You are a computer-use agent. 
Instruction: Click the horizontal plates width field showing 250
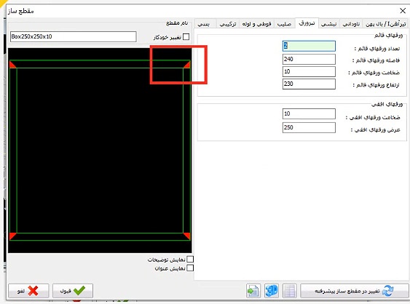[309, 128]
